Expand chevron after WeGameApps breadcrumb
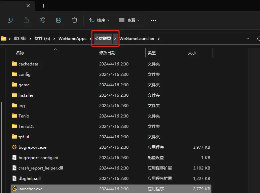The height and width of the screenshot is (193, 260). click(90, 39)
